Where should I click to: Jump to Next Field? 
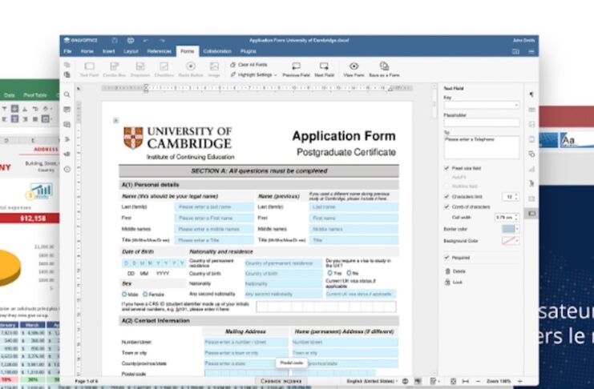[x=324, y=68]
